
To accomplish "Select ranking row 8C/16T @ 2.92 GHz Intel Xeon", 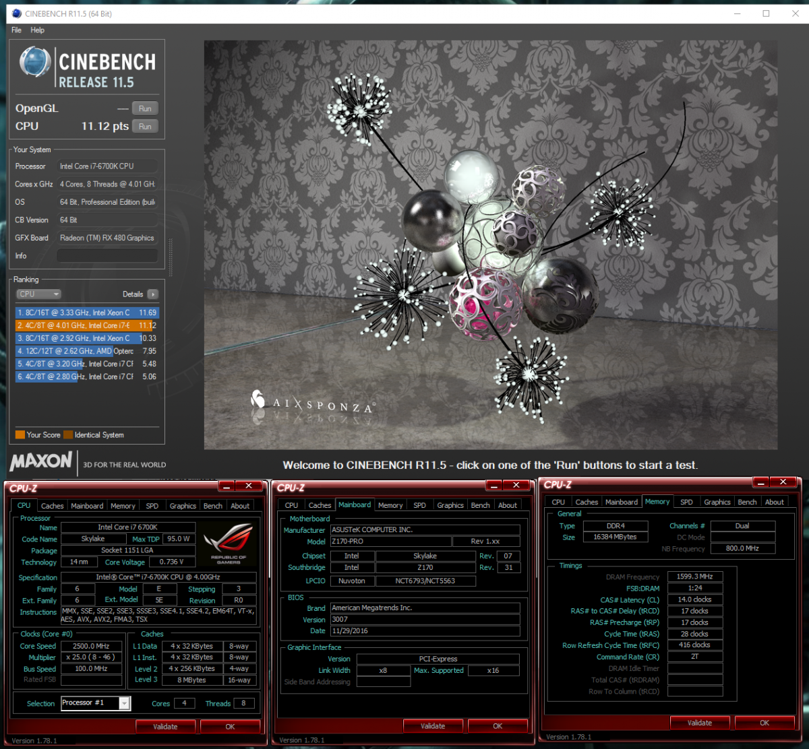I will coord(87,338).
